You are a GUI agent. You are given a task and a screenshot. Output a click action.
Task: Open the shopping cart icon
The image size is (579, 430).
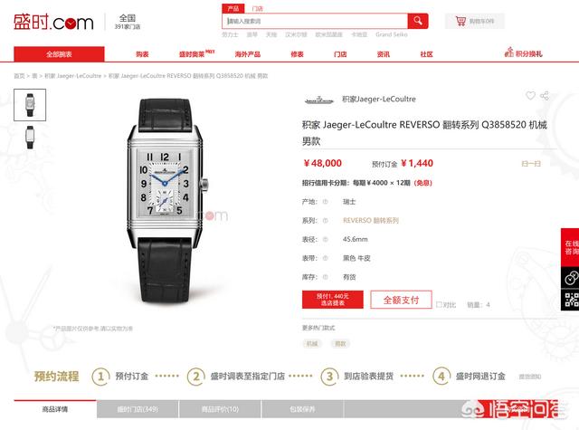pos(460,21)
